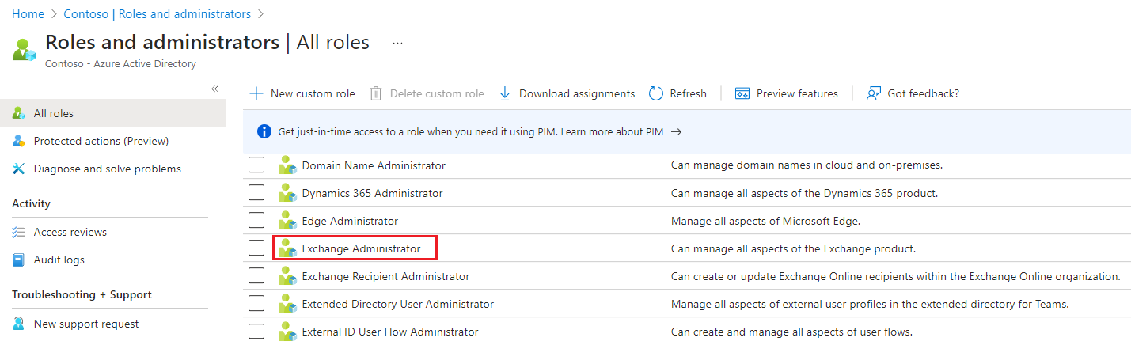Click the Exchange Administrator role icon
This screenshot has height=345, width=1131.
[287, 248]
